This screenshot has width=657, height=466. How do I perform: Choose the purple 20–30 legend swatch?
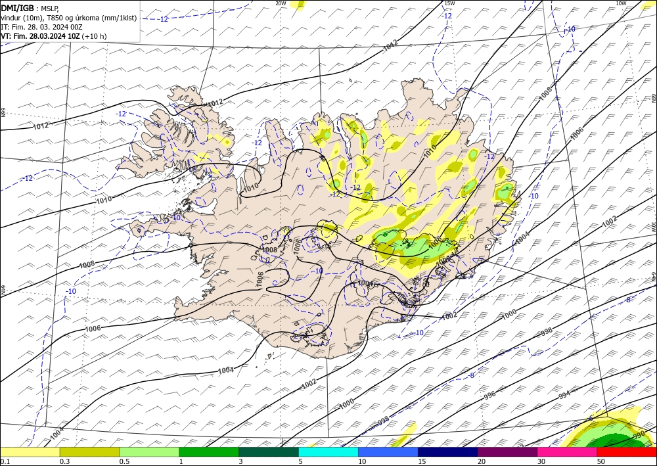coord(507,452)
